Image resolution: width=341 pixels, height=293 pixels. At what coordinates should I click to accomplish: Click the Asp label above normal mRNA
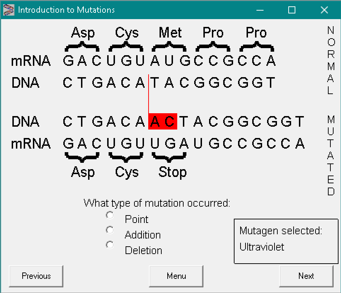pos(83,33)
